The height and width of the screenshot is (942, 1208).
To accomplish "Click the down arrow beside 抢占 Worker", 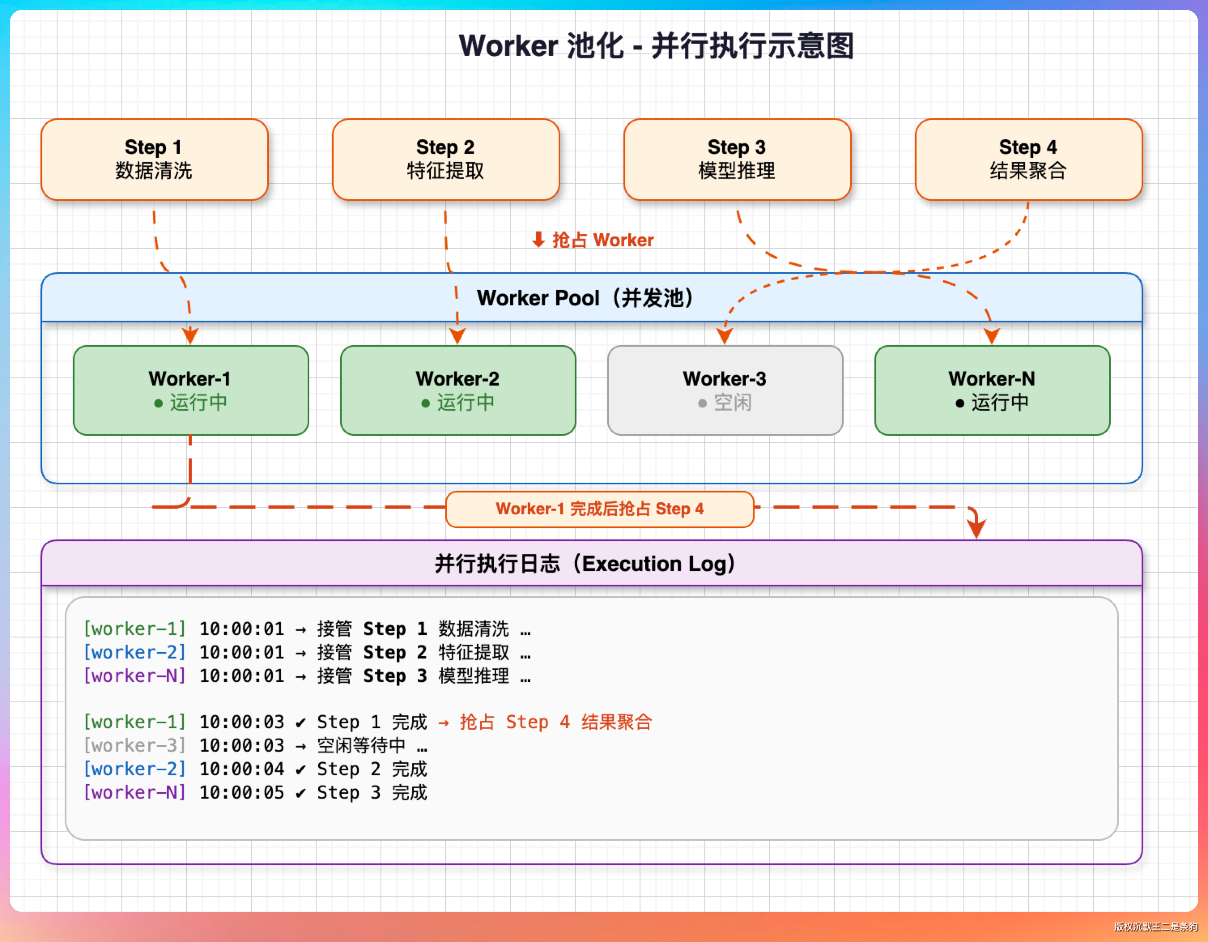I will click(x=538, y=240).
